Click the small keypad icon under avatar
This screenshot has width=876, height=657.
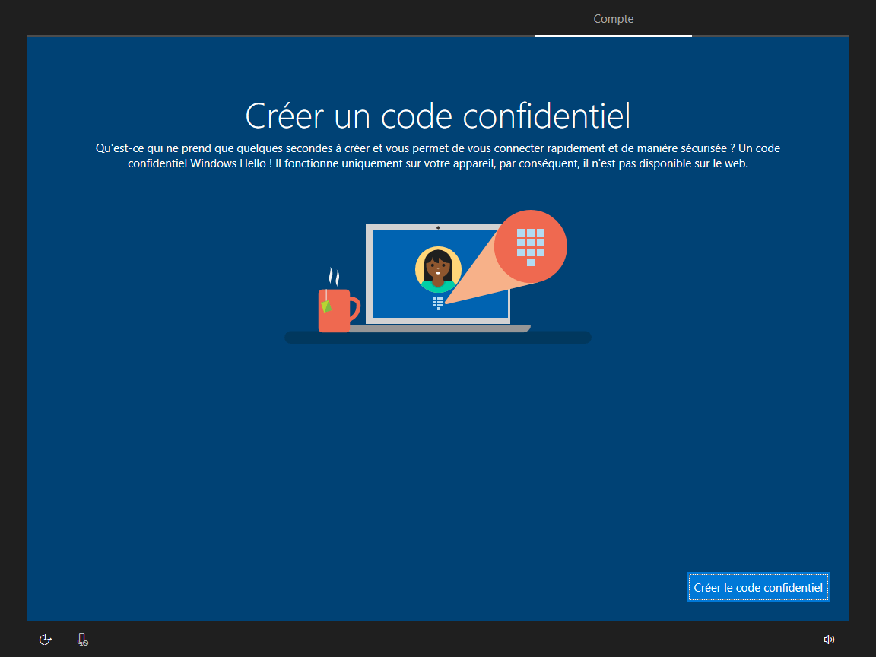438,303
